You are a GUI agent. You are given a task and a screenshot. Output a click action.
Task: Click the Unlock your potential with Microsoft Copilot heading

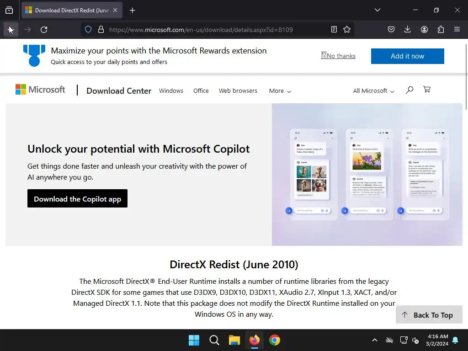coord(138,149)
